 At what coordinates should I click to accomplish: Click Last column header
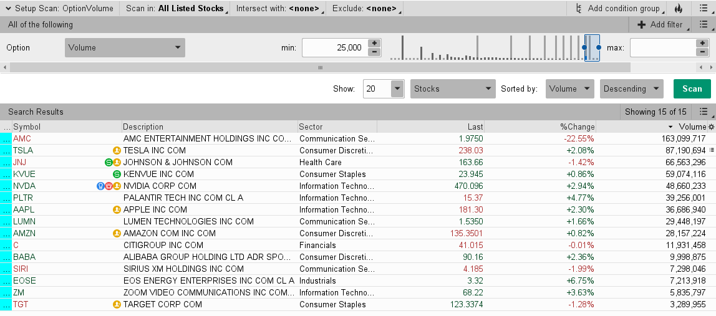430,127
